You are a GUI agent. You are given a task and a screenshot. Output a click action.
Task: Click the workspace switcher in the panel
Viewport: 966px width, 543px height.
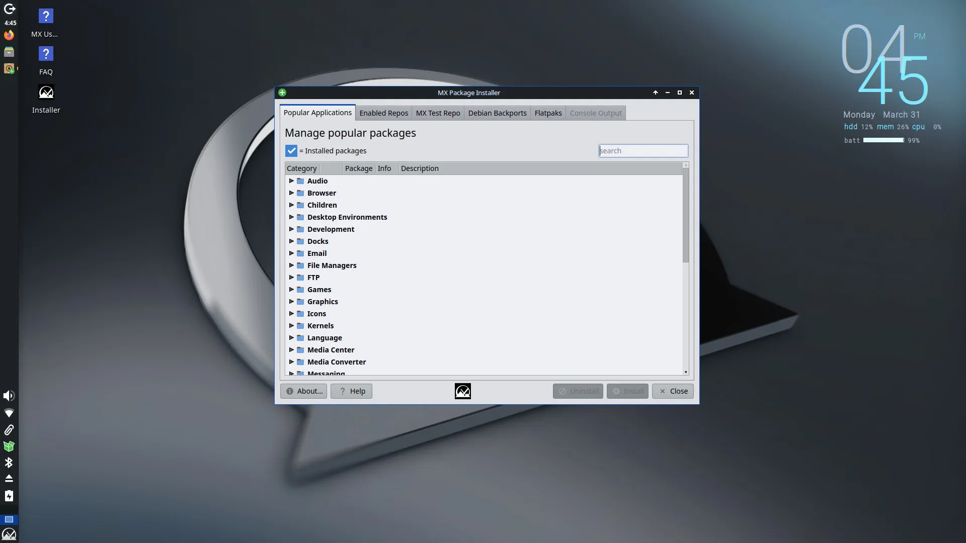(9, 519)
